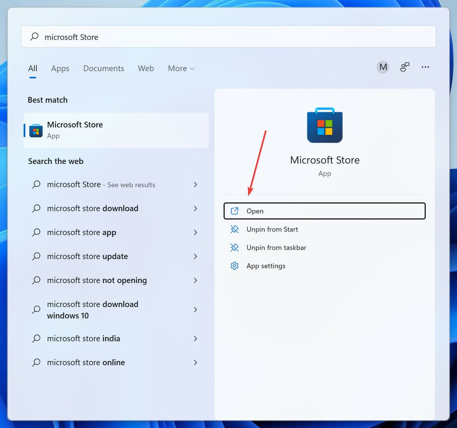Screen dimensions: 457x428
Task: Click 'microsoft store not opening' suggestion text
Action: coord(97,280)
